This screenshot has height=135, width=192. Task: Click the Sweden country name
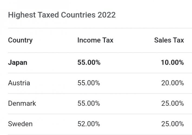point(20,124)
